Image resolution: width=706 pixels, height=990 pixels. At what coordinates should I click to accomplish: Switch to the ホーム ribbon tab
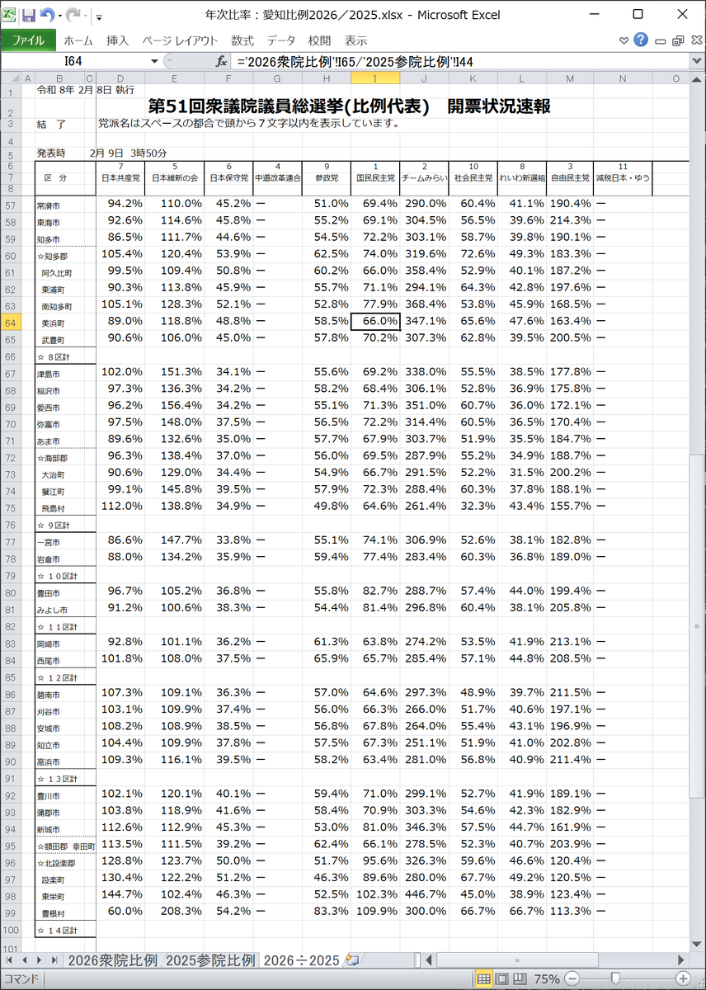pyautogui.click(x=78, y=40)
